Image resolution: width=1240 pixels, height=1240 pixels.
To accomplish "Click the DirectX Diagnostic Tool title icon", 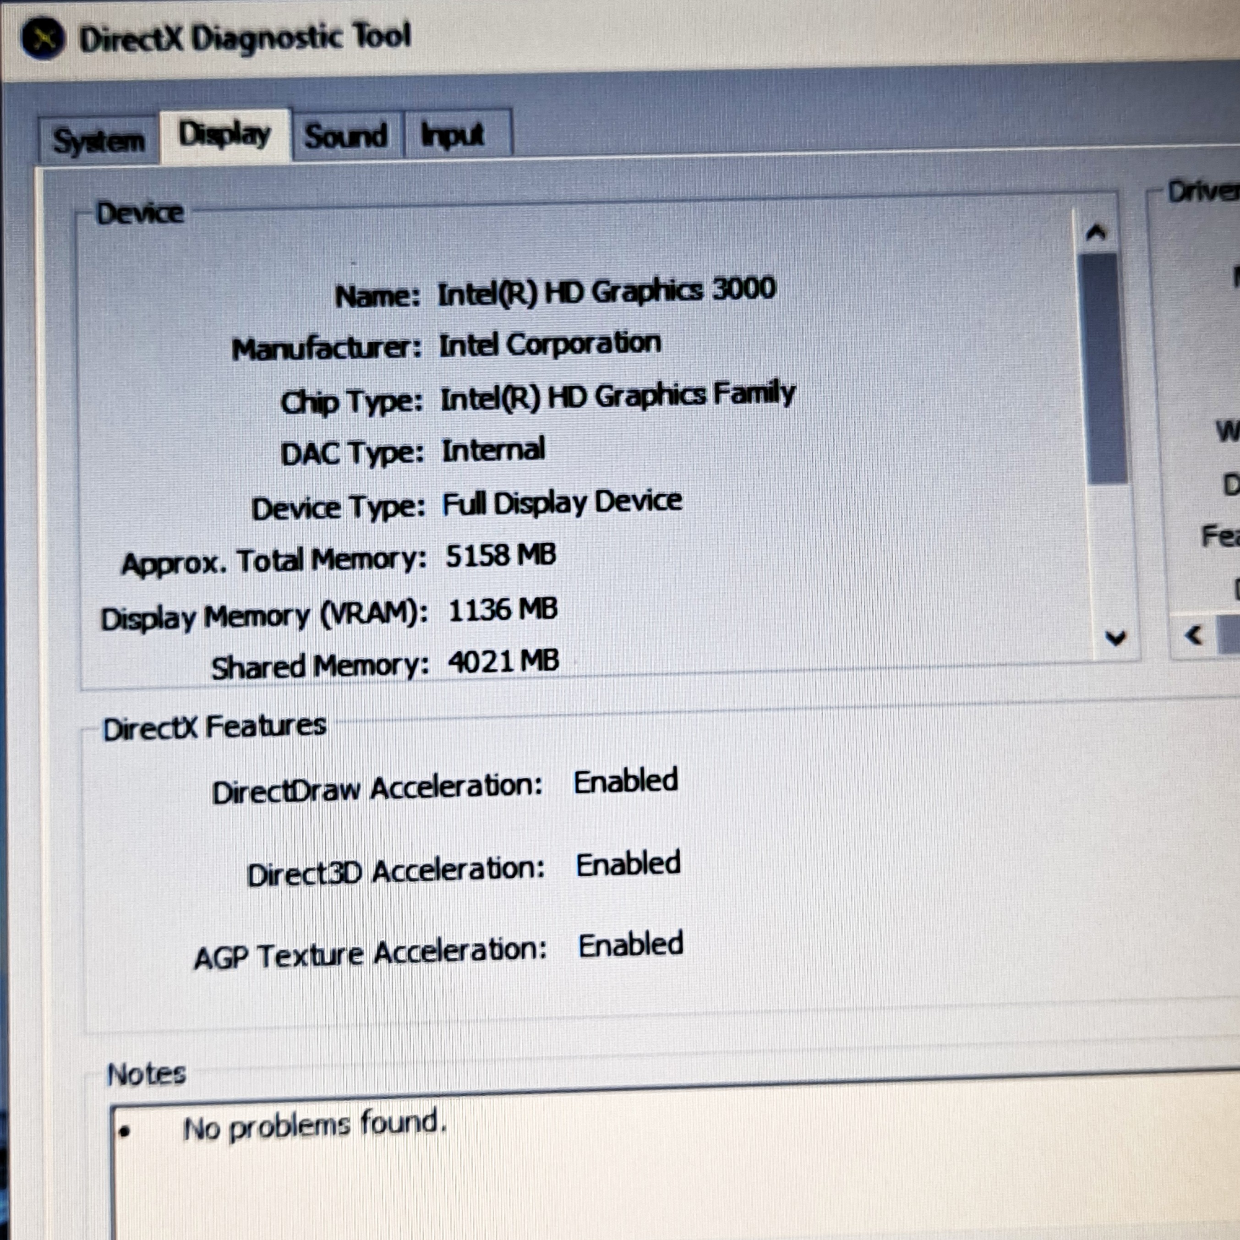I will 42,38.
